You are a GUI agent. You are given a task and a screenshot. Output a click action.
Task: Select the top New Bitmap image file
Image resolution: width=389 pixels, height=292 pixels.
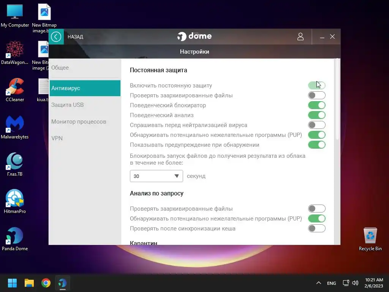point(44,18)
